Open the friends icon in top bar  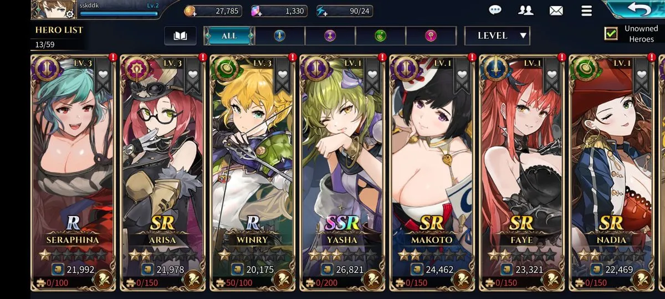pyautogui.click(x=525, y=10)
